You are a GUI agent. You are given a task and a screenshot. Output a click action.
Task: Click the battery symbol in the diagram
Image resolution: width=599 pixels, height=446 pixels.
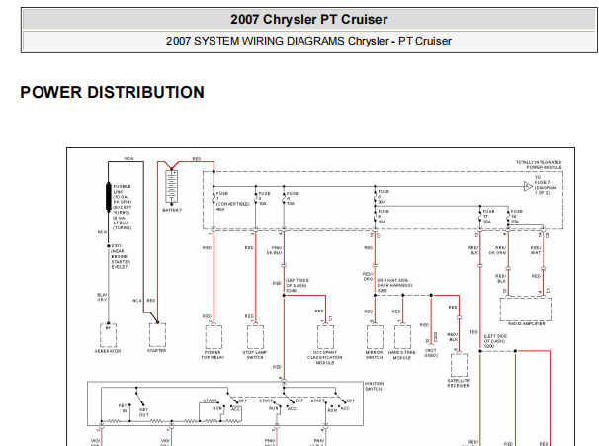pos(172,186)
